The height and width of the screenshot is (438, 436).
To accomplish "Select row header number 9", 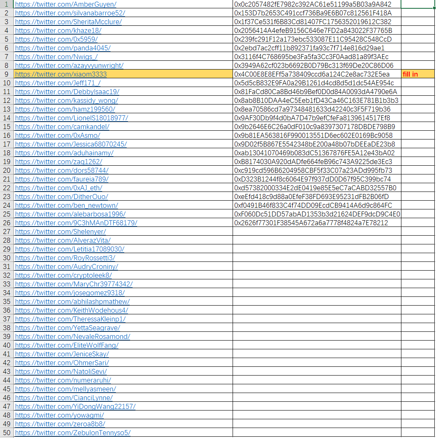I will pos(6,74).
